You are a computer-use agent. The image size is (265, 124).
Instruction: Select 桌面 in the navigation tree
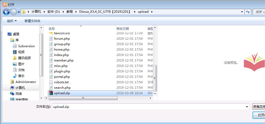pyautogui.click(x=16, y=34)
